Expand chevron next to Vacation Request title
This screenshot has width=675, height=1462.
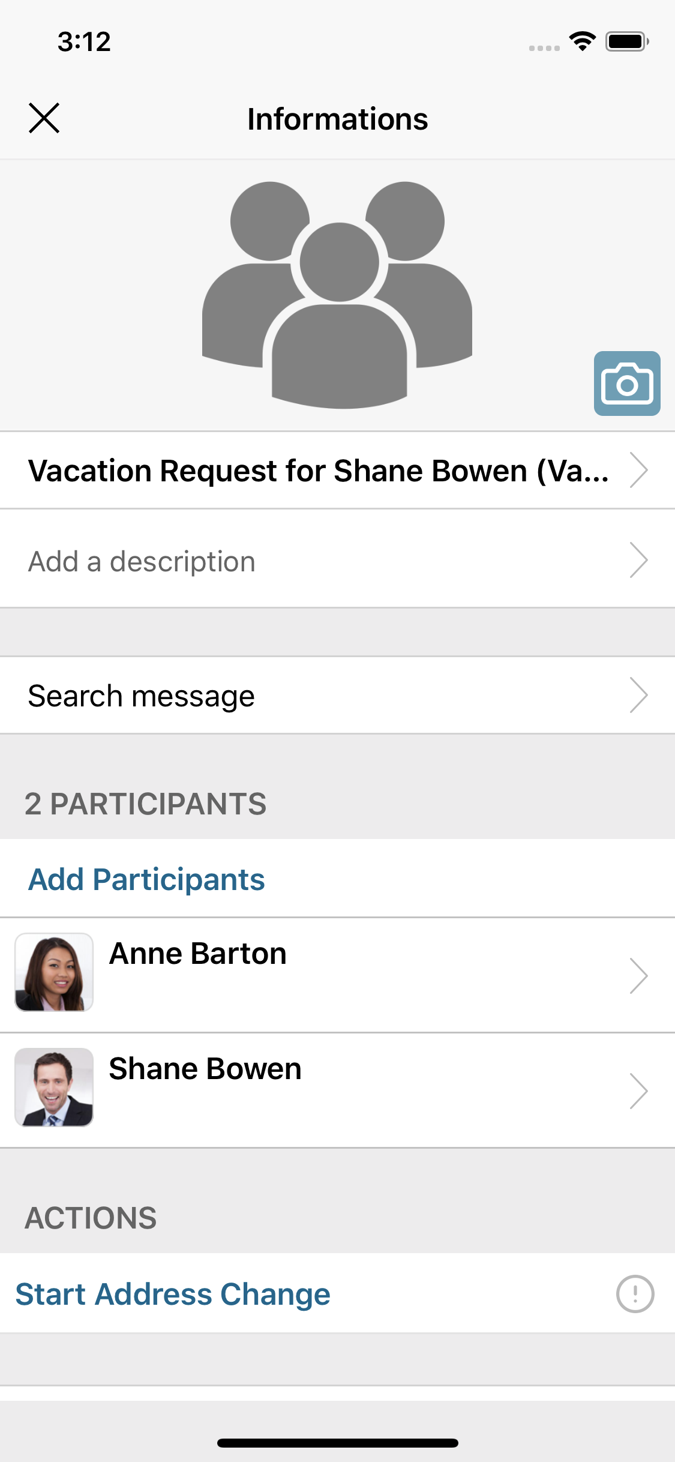point(639,471)
